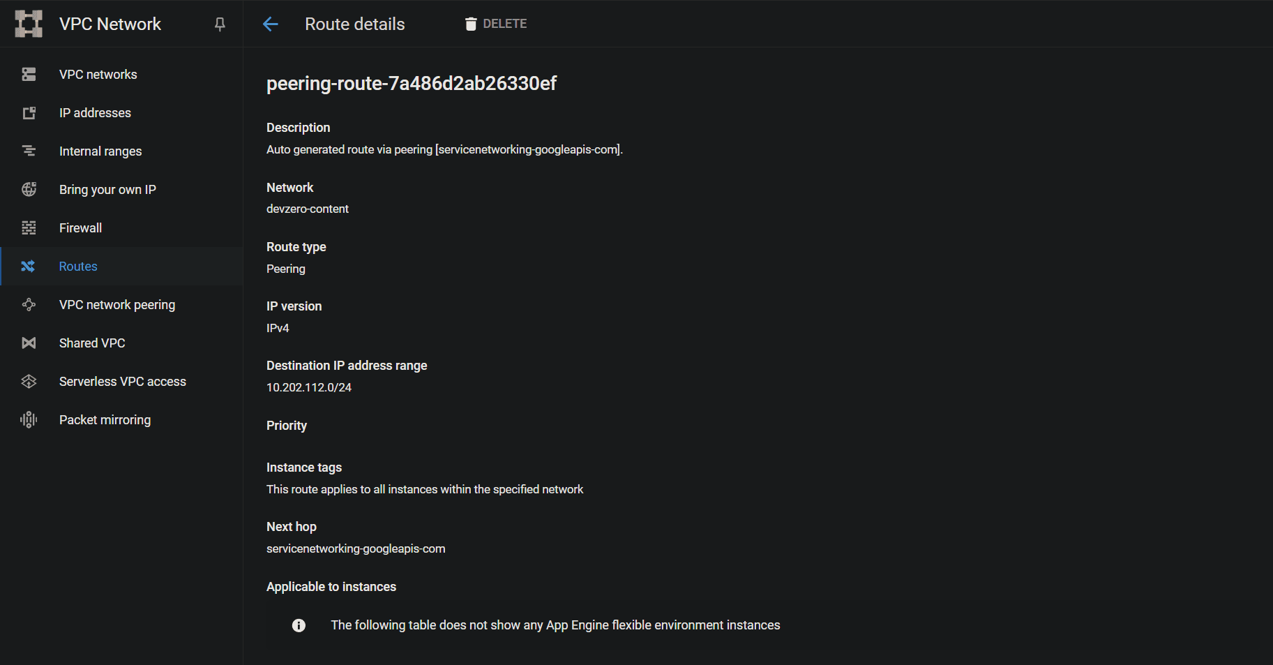
Task: Click the DELETE route button
Action: pos(496,24)
